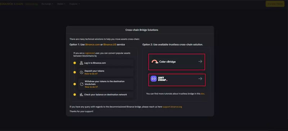Open the 'doc' link about trustless bridge tutorials
288x131 pixels.
coord(202,94)
